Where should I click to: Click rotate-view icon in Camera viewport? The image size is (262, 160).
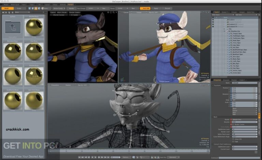point(204,12)
